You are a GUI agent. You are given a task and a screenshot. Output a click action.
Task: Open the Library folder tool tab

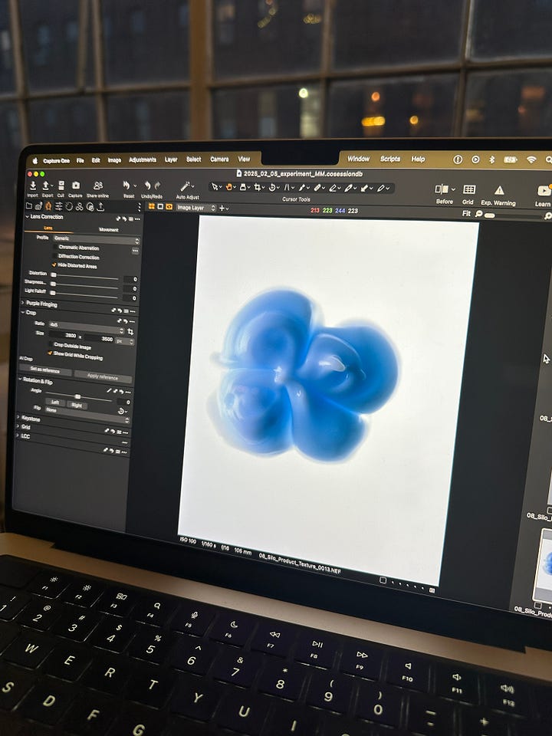coord(29,205)
